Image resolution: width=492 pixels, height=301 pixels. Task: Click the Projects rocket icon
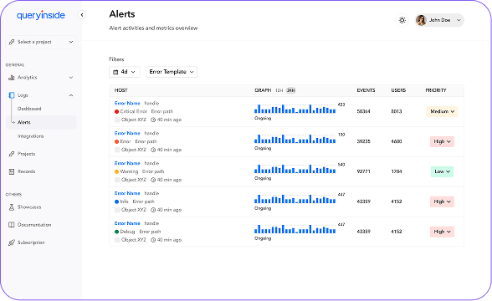click(12, 154)
